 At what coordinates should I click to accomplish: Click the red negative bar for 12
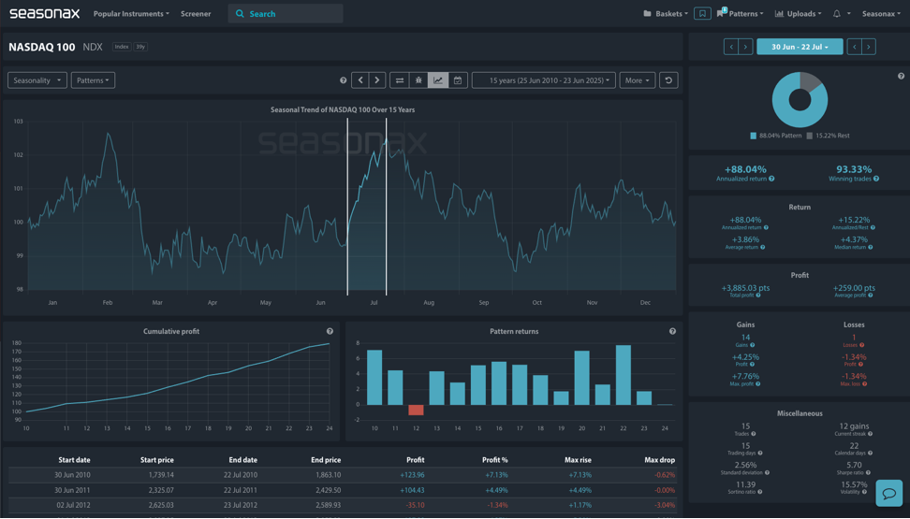click(x=416, y=410)
